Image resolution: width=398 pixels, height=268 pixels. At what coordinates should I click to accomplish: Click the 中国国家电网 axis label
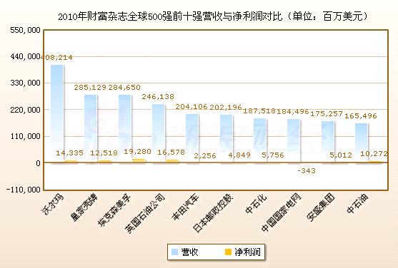[282, 212]
